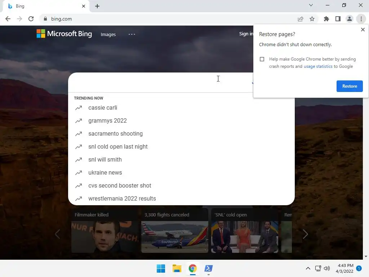369x277 pixels.
Task: Click Sign in on Bing
Action: pos(246,34)
